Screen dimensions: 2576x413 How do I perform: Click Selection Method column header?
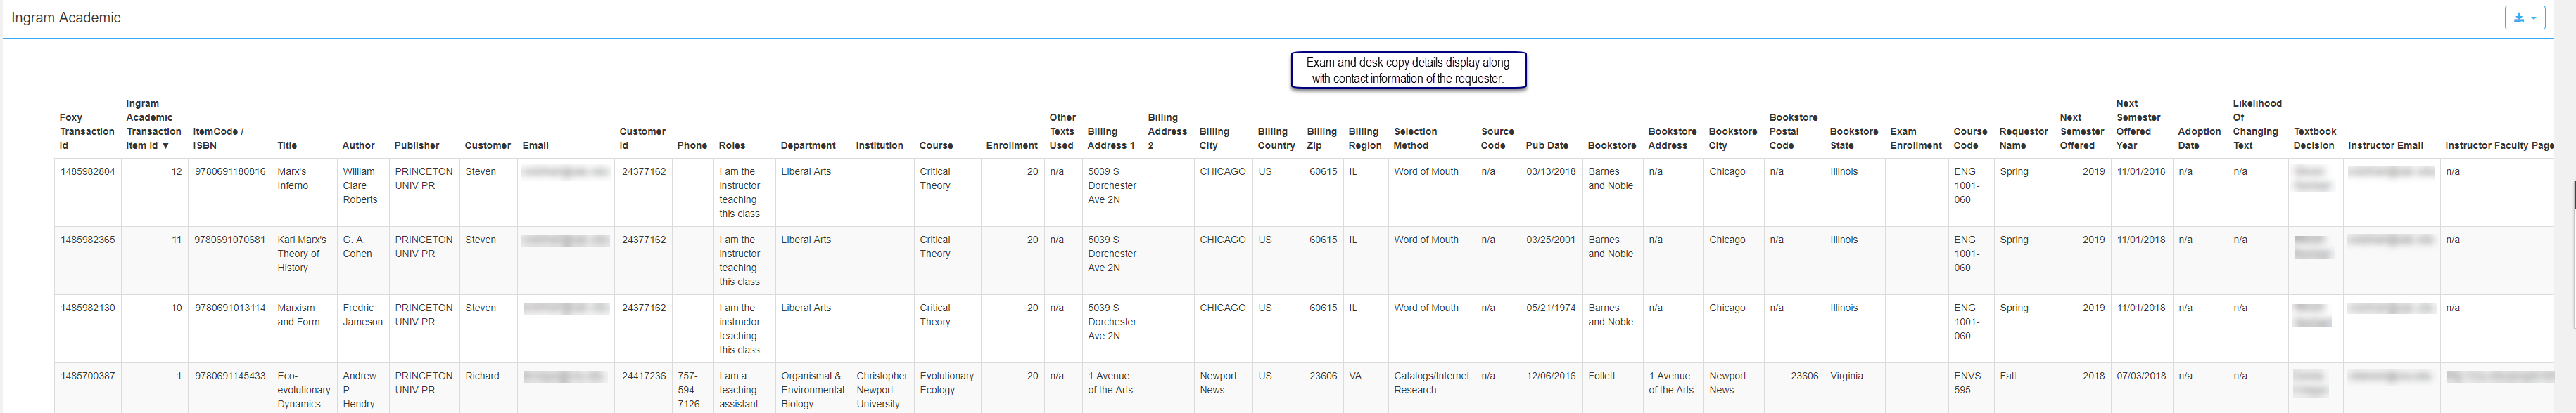(1415, 138)
